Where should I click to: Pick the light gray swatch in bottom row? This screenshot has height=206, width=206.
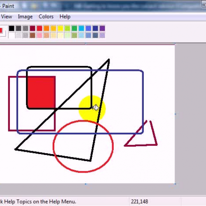(19, 35)
